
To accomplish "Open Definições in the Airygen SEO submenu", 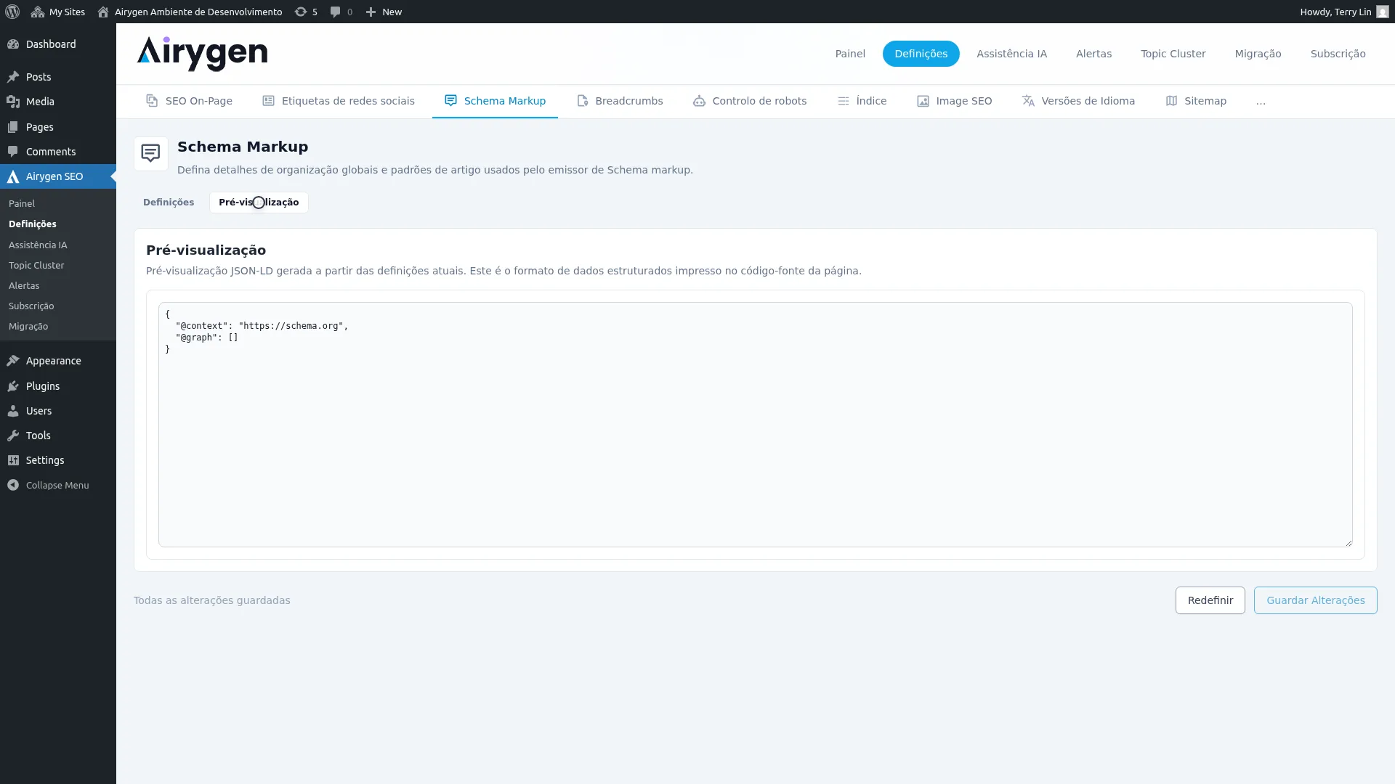I will [x=33, y=224].
